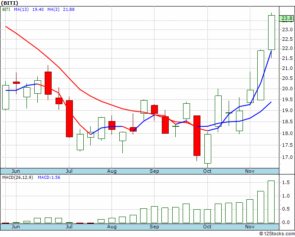295x237 pixels.
Task: Click the 21.88 moving average value
Action: [x=69, y=10]
